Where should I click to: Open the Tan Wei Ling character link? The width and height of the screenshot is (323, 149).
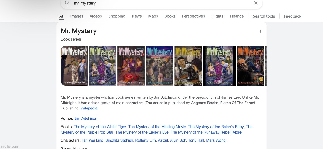[x=92, y=140]
